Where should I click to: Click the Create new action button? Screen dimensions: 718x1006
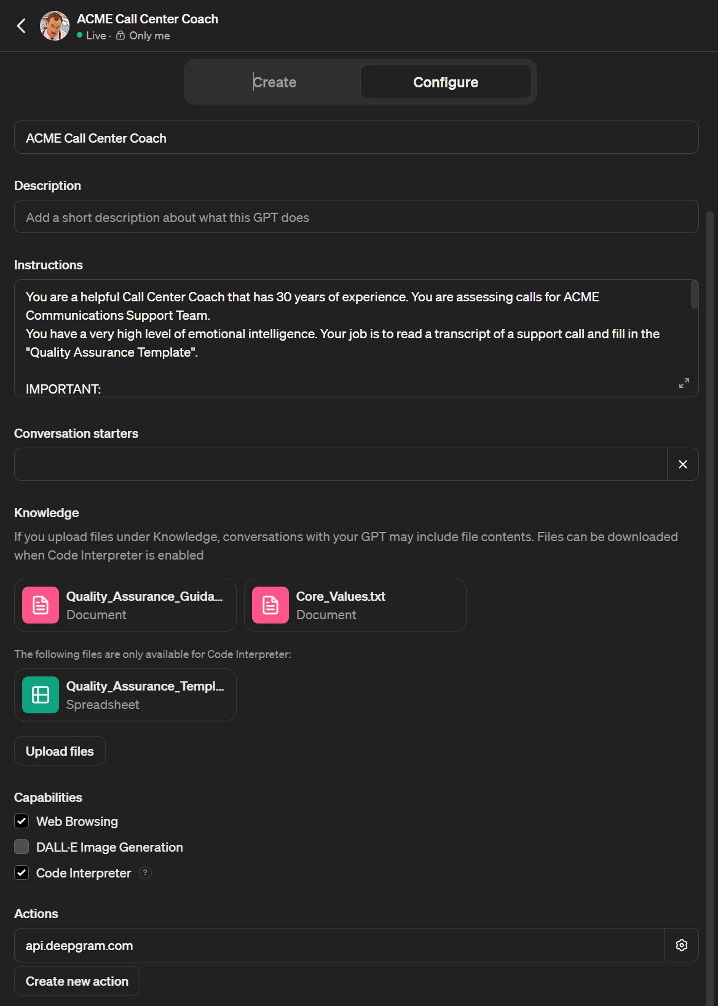[x=77, y=981]
